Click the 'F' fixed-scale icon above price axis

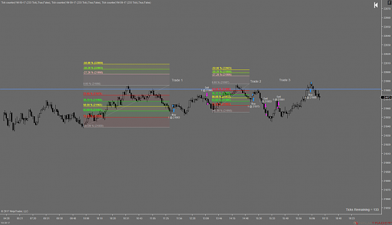click(x=389, y=2)
